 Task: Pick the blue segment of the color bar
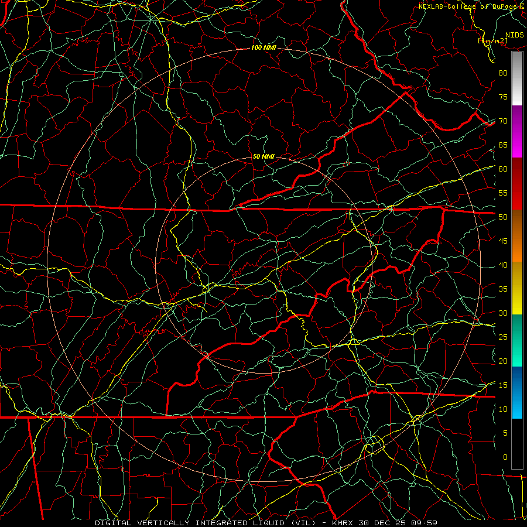[517, 392]
